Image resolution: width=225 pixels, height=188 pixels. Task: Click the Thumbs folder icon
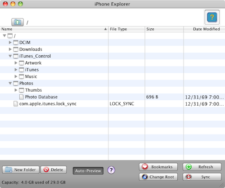coord(22,90)
